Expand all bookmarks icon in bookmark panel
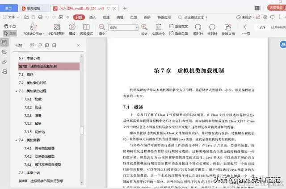This screenshot has width=286, height=189. pyautogui.click(x=33, y=45)
